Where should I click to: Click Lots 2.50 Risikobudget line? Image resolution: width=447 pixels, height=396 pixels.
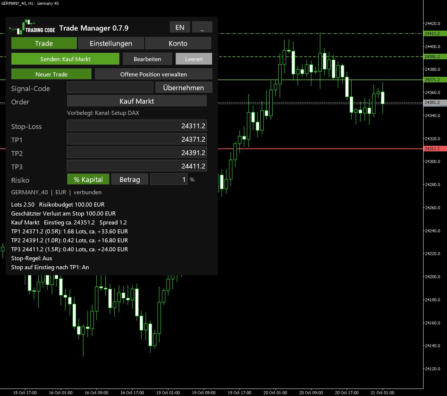[58, 205]
